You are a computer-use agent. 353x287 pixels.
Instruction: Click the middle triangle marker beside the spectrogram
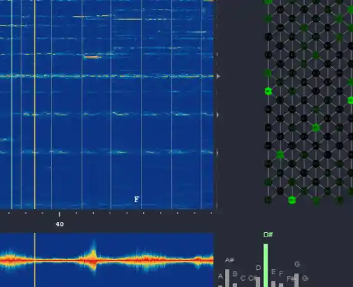tap(218, 115)
